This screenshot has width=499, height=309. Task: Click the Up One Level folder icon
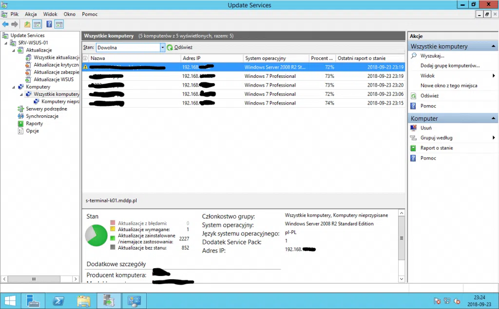coord(27,24)
